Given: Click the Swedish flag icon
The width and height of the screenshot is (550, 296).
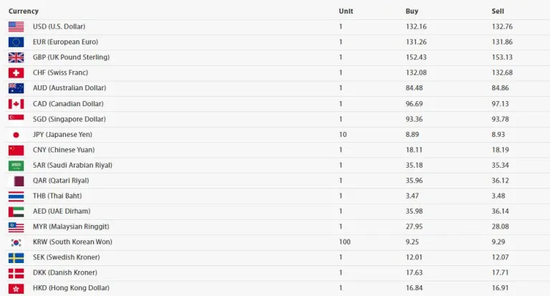Looking at the screenshot, I should click(x=16, y=258).
